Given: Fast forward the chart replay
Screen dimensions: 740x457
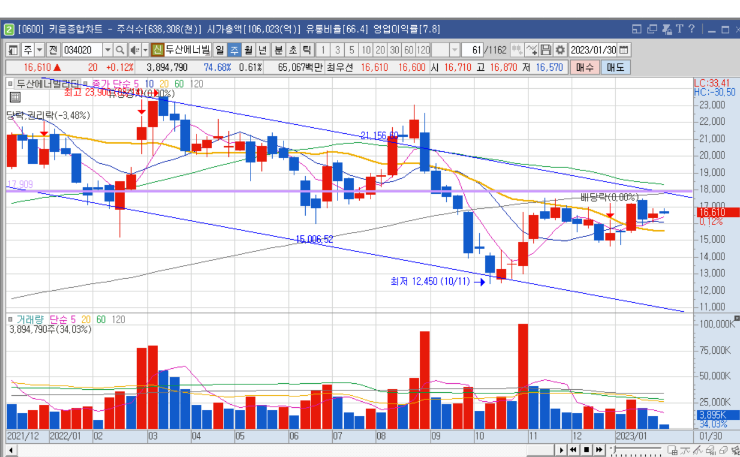Looking at the screenshot, I should click(599, 450).
